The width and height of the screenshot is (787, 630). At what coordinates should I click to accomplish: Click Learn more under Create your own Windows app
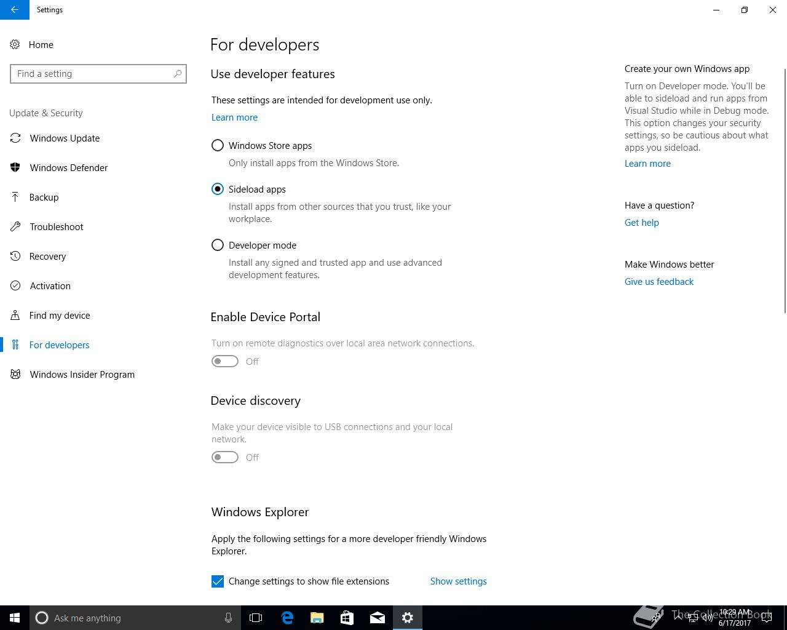tap(647, 164)
